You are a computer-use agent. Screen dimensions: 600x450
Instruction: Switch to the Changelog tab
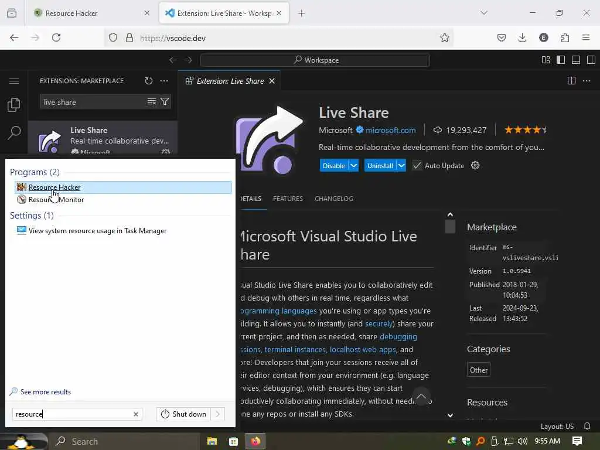334,199
